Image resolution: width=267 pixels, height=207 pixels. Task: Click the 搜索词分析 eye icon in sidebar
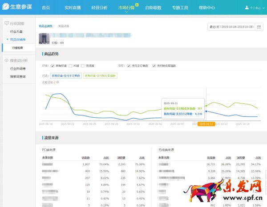[x=6, y=60]
